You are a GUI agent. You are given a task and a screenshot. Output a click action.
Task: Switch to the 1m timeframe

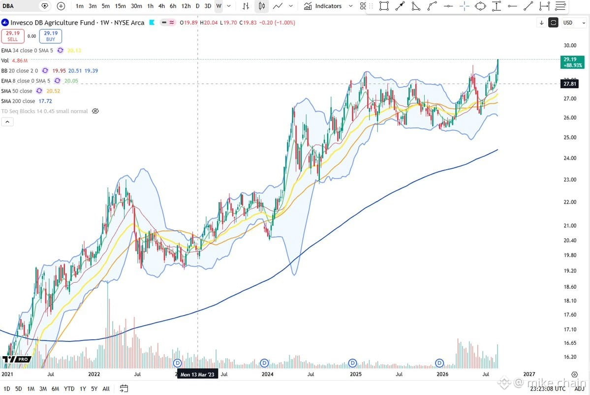click(79, 6)
